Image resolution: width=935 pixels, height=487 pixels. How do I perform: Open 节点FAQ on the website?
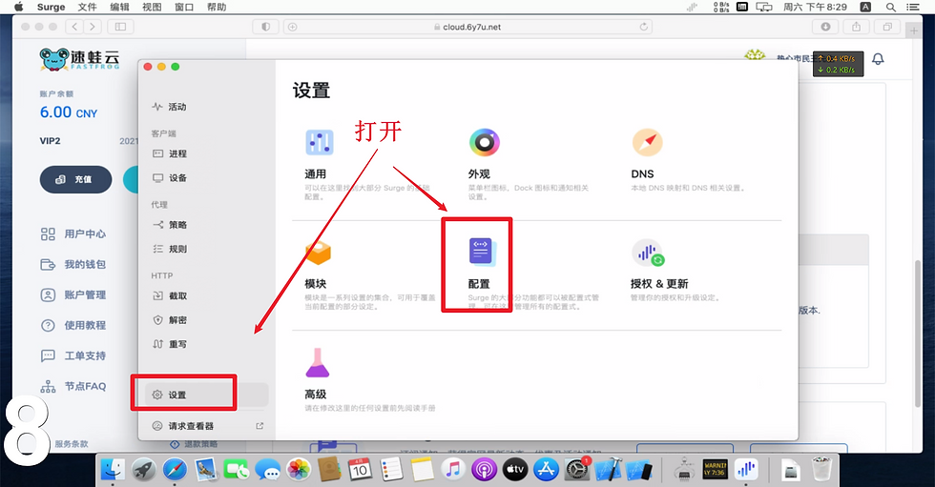[x=73, y=386]
